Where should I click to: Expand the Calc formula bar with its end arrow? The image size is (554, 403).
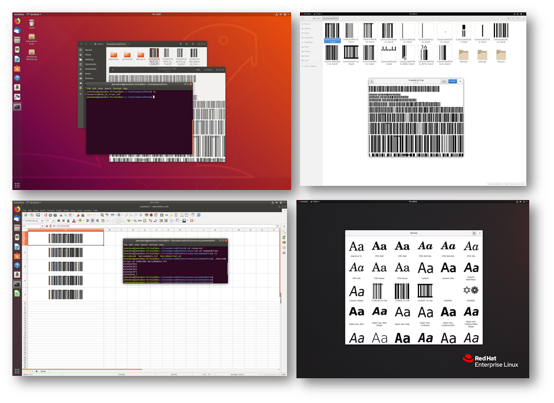[x=278, y=226]
